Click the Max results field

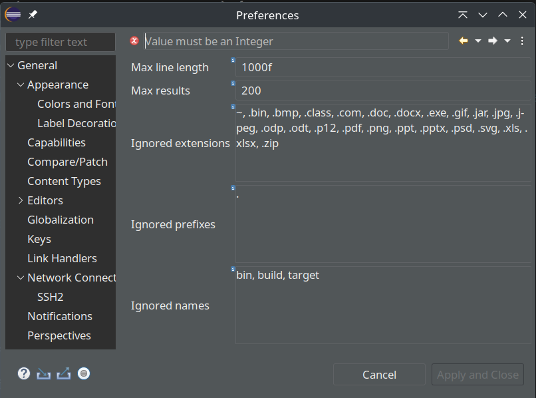pyautogui.click(x=383, y=91)
